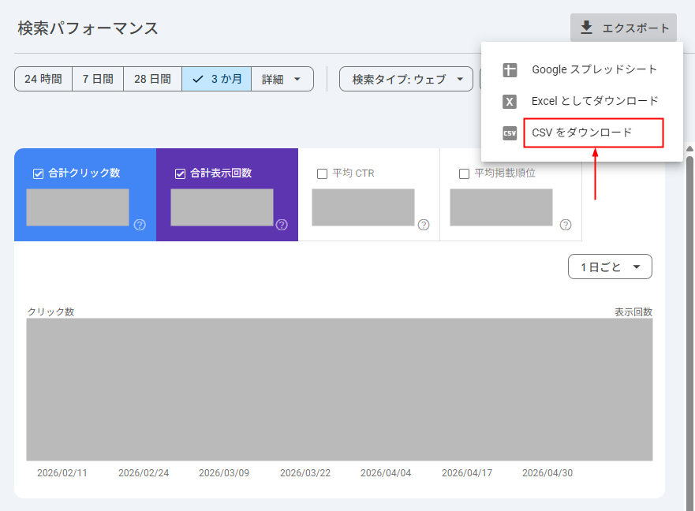The image size is (695, 511).
Task: Click the download arrow icon in Export button
Action: pyautogui.click(x=586, y=28)
